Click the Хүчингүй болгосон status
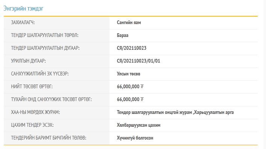The width and height of the screenshot is (266, 149). [135, 138]
